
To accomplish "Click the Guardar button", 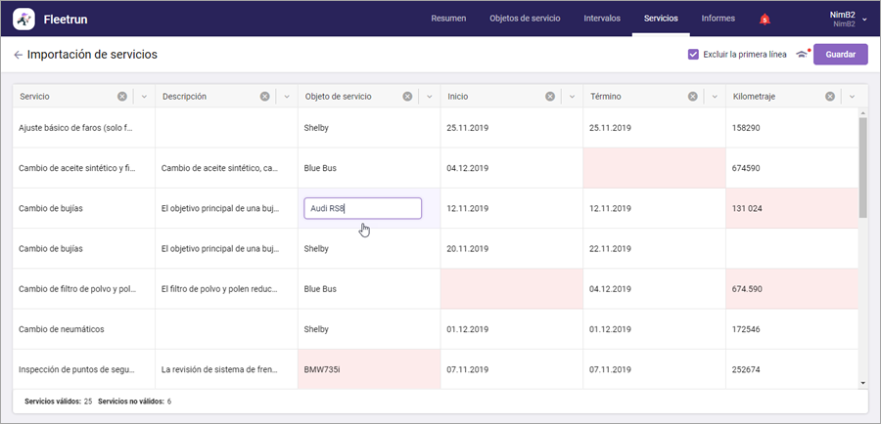I will pyautogui.click(x=840, y=55).
